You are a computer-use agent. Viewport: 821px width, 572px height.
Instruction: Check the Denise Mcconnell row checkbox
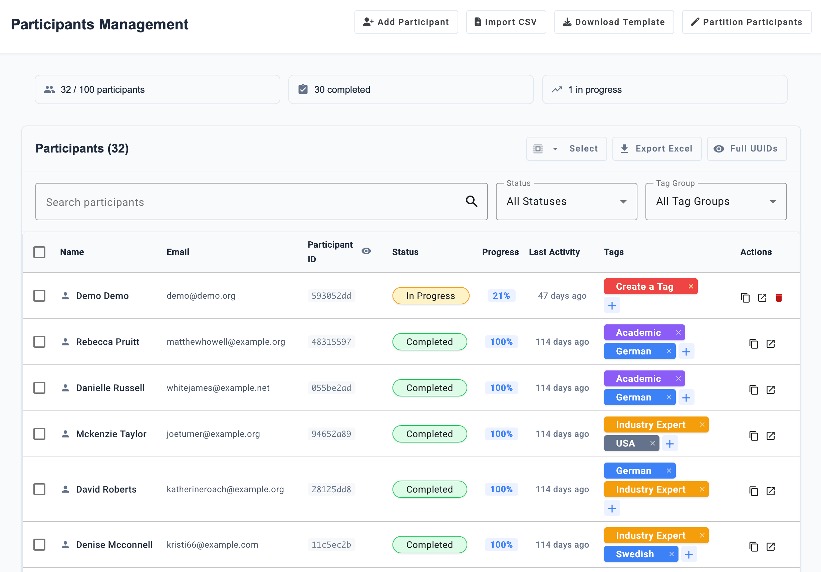coord(39,545)
